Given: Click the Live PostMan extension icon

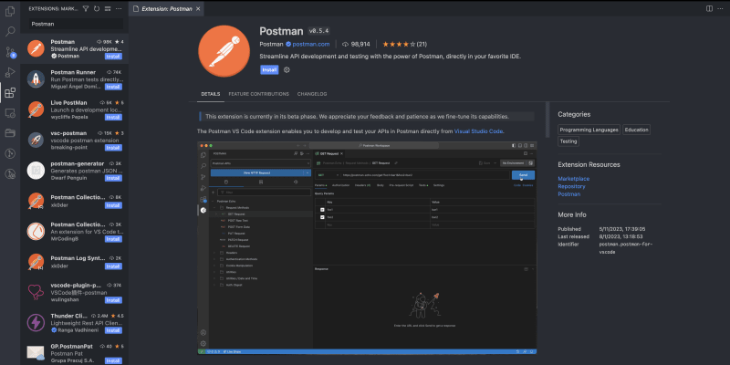Looking at the screenshot, I should (36, 109).
